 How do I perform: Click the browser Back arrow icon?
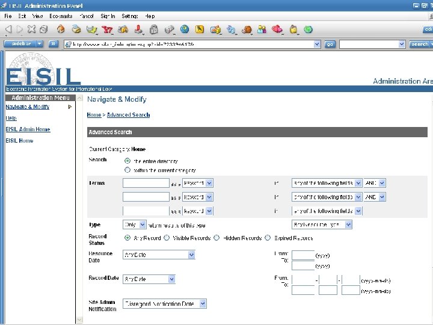(x=8, y=29)
